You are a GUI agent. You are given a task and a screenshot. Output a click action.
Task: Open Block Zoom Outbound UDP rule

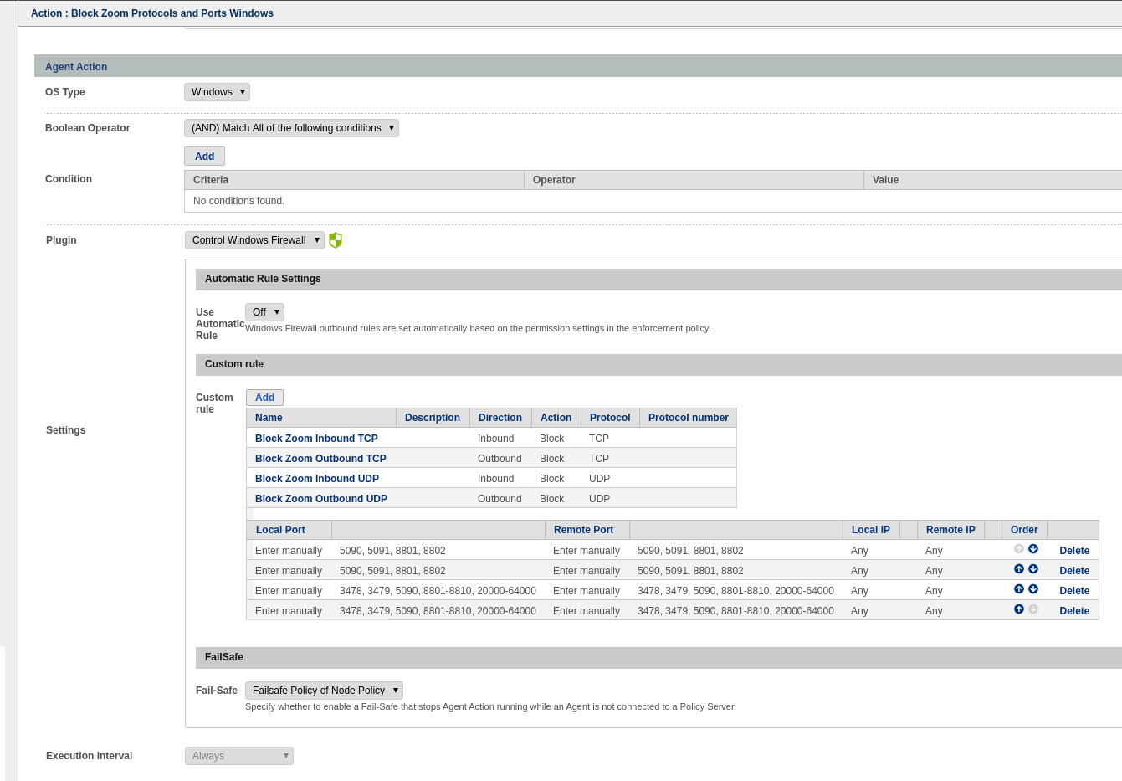[320, 499]
